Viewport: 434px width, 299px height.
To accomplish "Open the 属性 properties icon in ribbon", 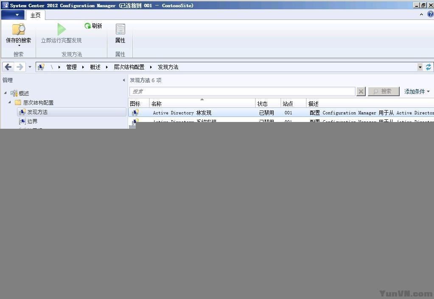I will (120, 29).
